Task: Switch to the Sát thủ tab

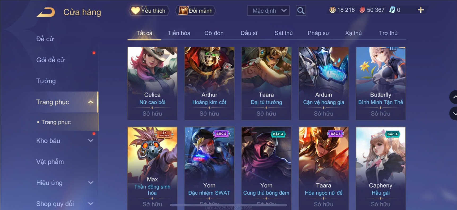Action: point(283,33)
